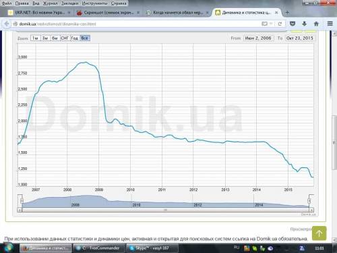Open the Pocket shield icon
Viewport: 337px width, 253px height.
(x=293, y=24)
